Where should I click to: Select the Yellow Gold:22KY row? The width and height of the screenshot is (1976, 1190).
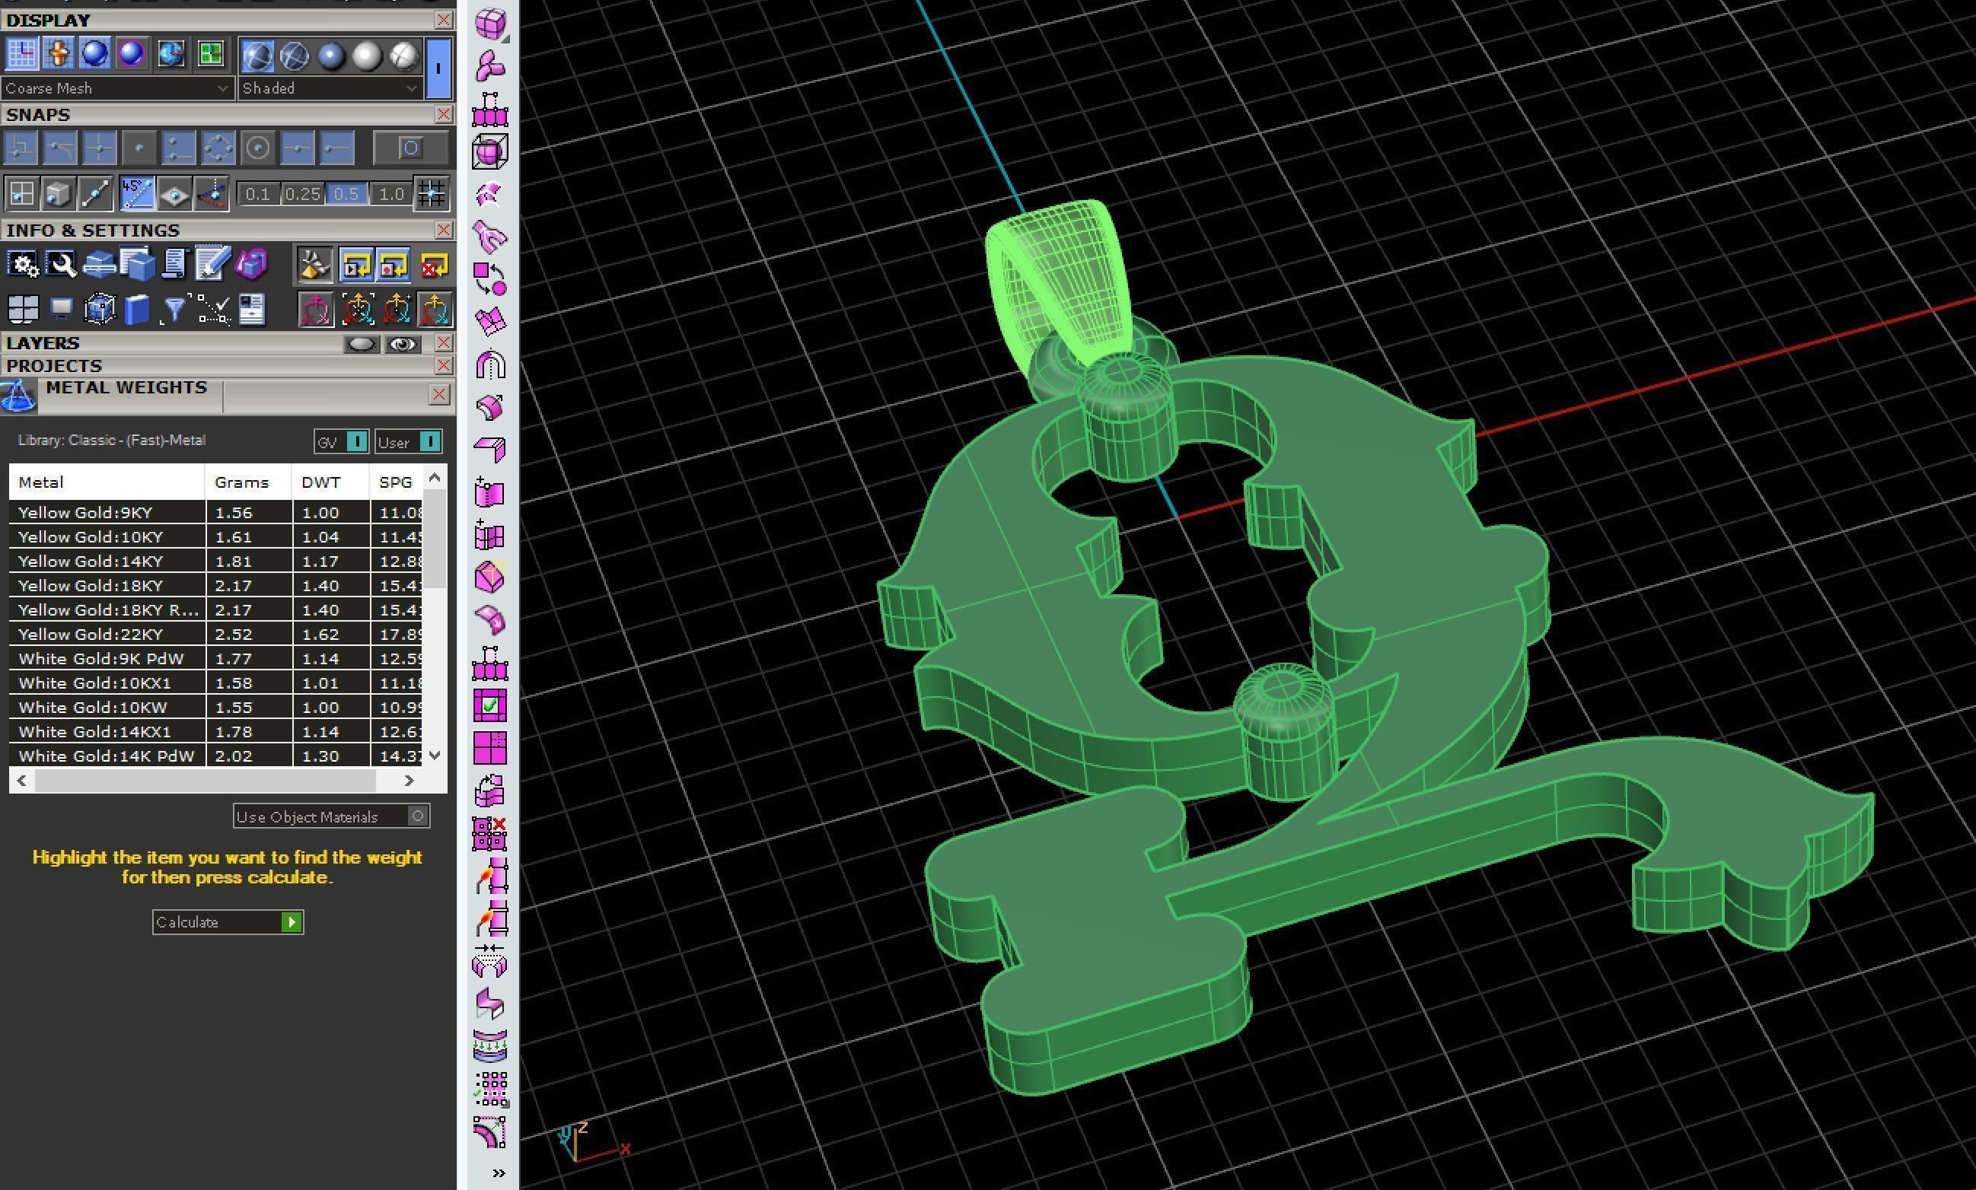[215, 635]
